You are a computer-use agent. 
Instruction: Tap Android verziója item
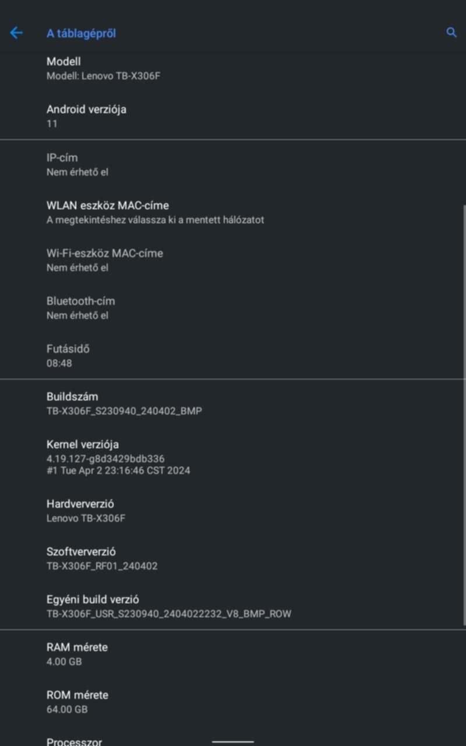click(x=86, y=116)
